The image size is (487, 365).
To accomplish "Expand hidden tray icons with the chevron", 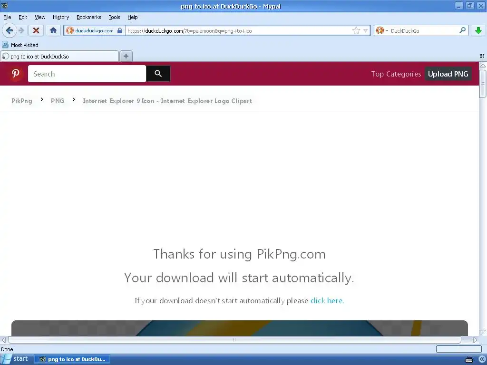I will 482,359.
